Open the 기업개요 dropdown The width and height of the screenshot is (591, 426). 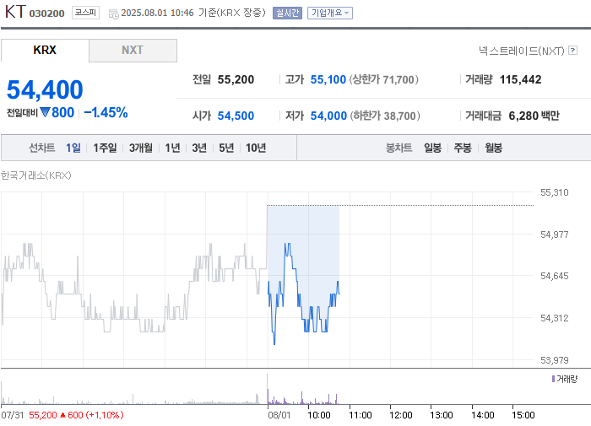[x=330, y=13]
